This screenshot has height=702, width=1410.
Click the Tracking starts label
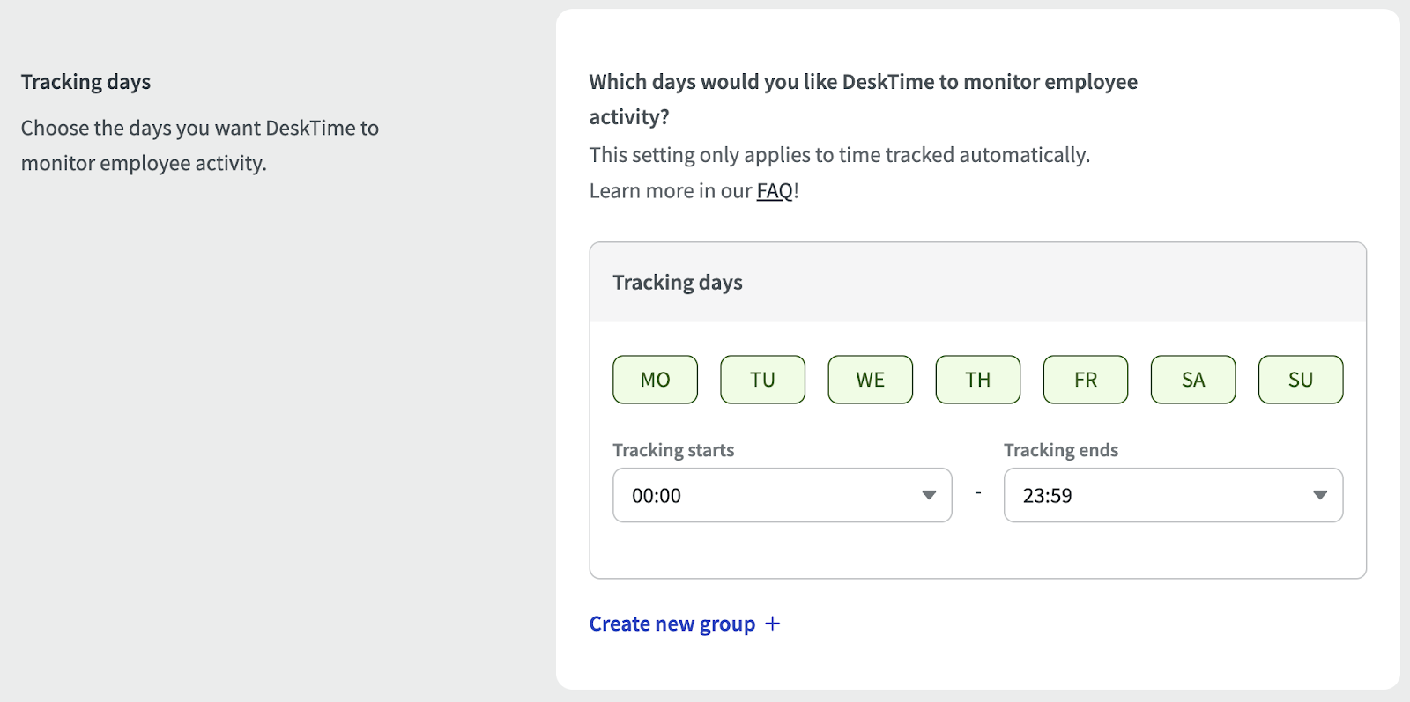[x=673, y=450]
